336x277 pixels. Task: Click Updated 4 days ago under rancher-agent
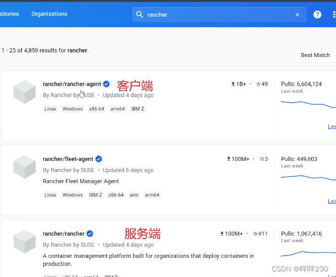point(128,95)
